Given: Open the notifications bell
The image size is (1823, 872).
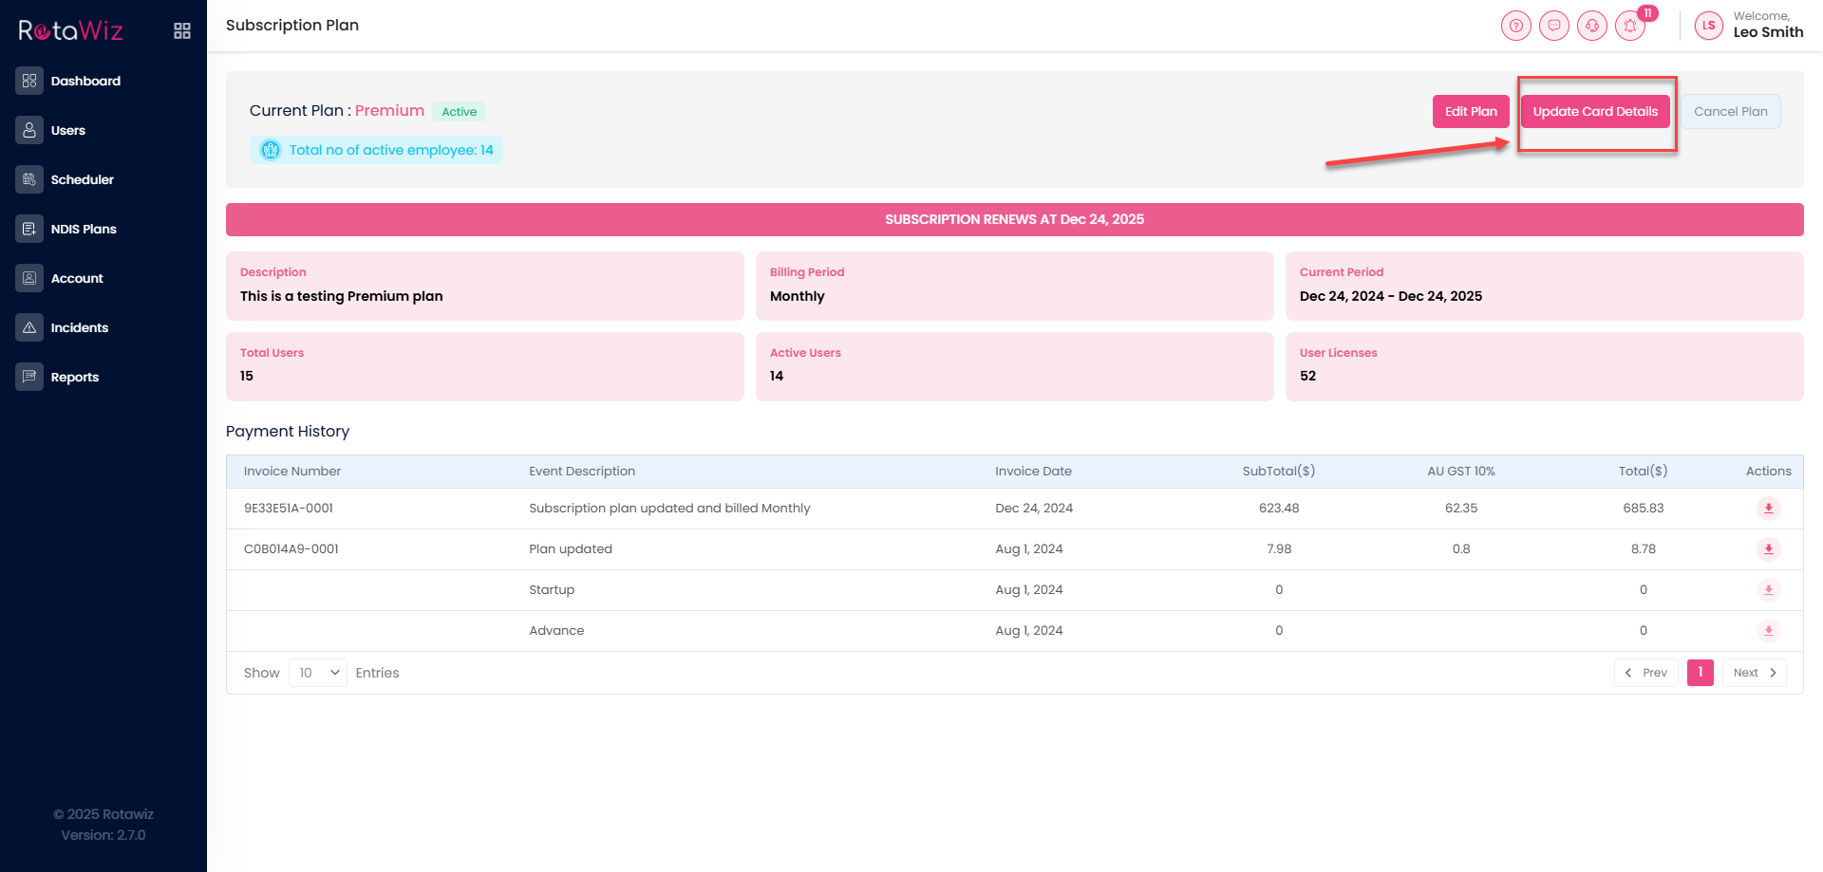Looking at the screenshot, I should [x=1630, y=26].
